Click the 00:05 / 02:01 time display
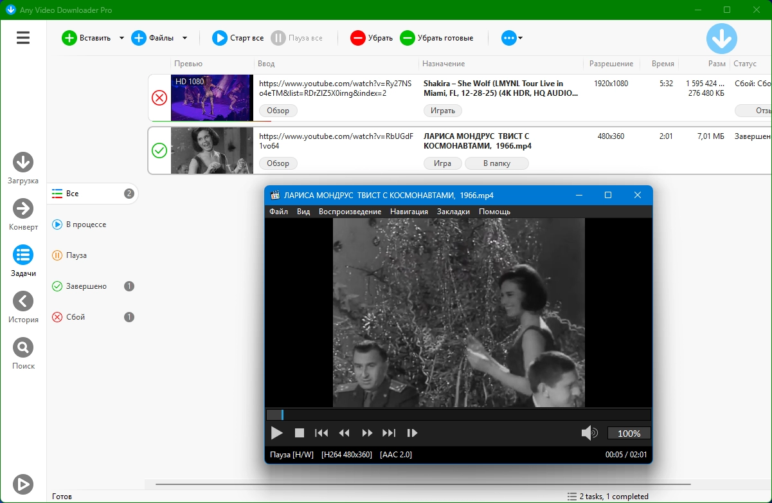Screen dimensions: 772x503 point(626,455)
